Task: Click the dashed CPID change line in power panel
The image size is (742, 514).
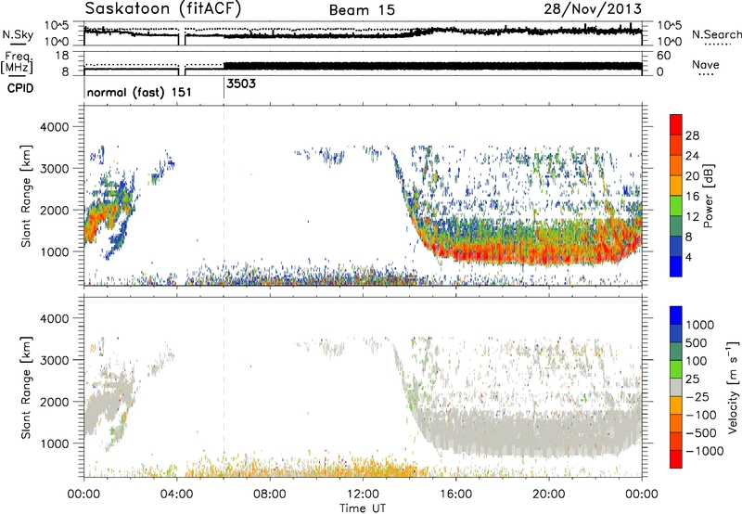Action: (x=224, y=195)
